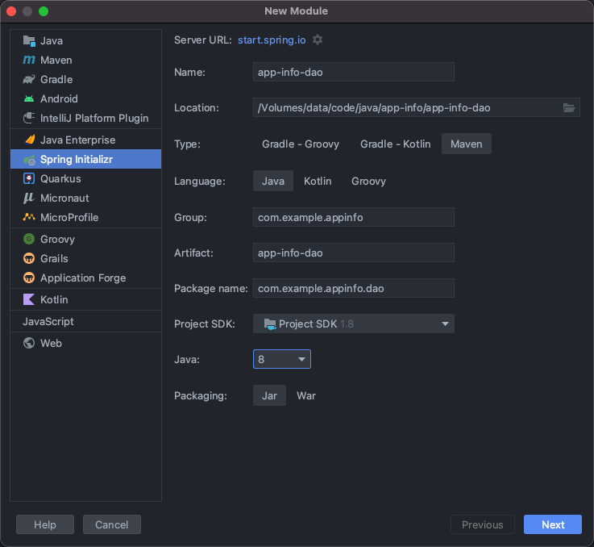Screen dimensions: 594x547
Task: Select the Java module type icon
Action: click(x=29, y=40)
